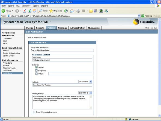Click the Research books toolbar icon
Image resolution: width=161 pixels, height=121 pixels.
pos(96,11)
